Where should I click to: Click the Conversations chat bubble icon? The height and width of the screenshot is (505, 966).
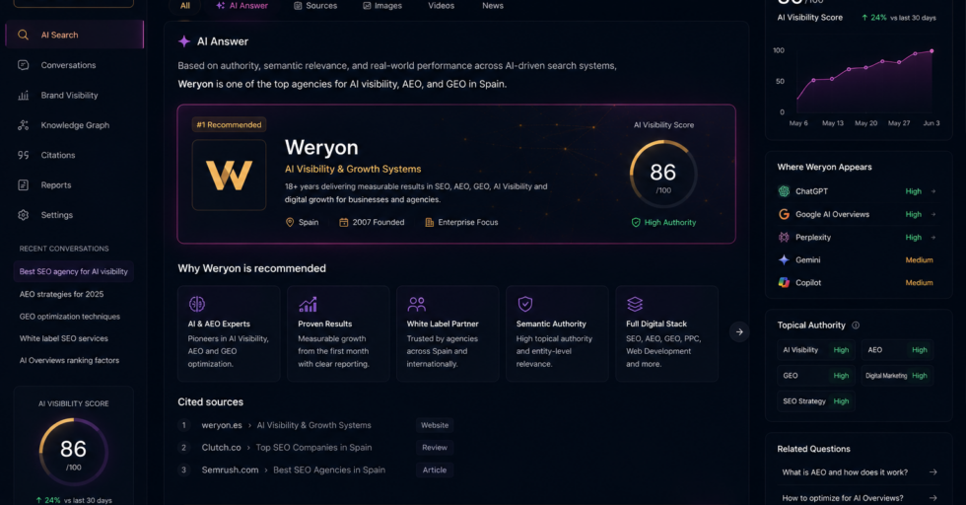pyautogui.click(x=24, y=65)
